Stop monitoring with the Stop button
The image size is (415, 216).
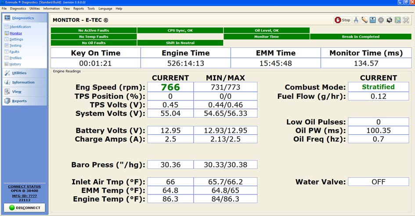pyautogui.click(x=343, y=20)
